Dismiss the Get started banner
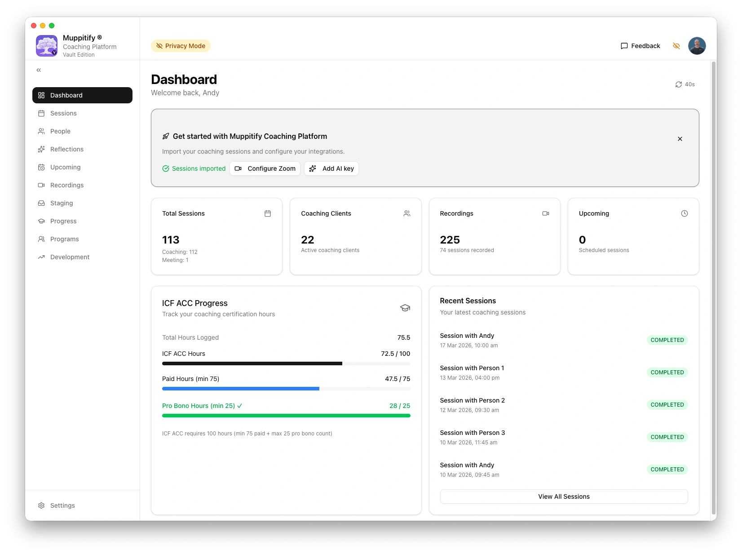The height and width of the screenshot is (554, 742). point(680,139)
